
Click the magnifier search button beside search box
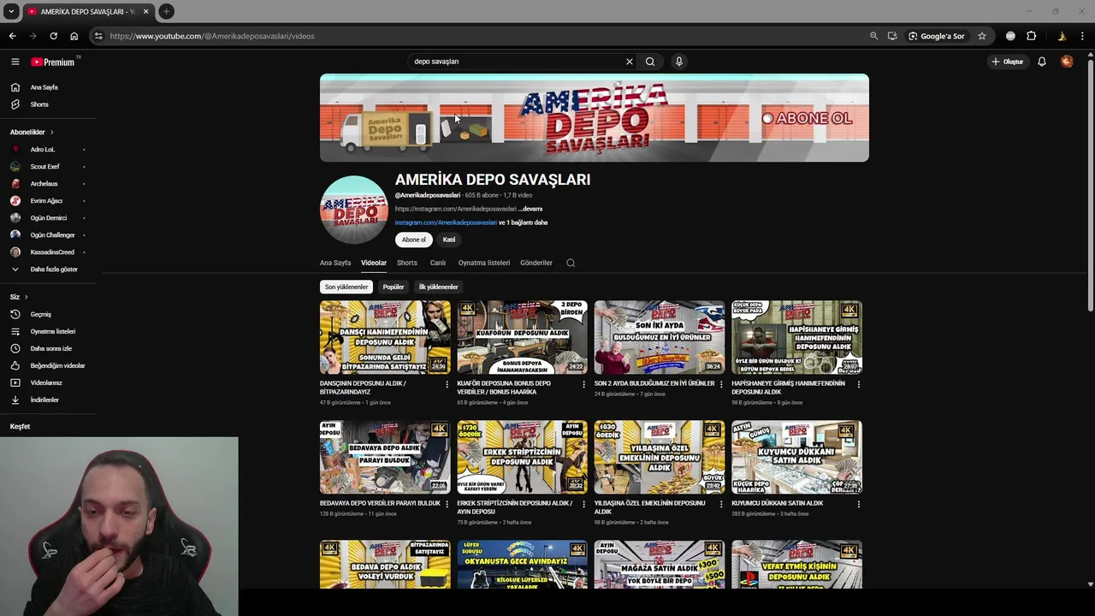(x=650, y=62)
